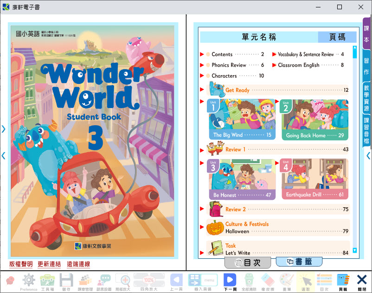Switch to the 書籤 tab
This screenshot has height=293, width=372.
pos(299,262)
